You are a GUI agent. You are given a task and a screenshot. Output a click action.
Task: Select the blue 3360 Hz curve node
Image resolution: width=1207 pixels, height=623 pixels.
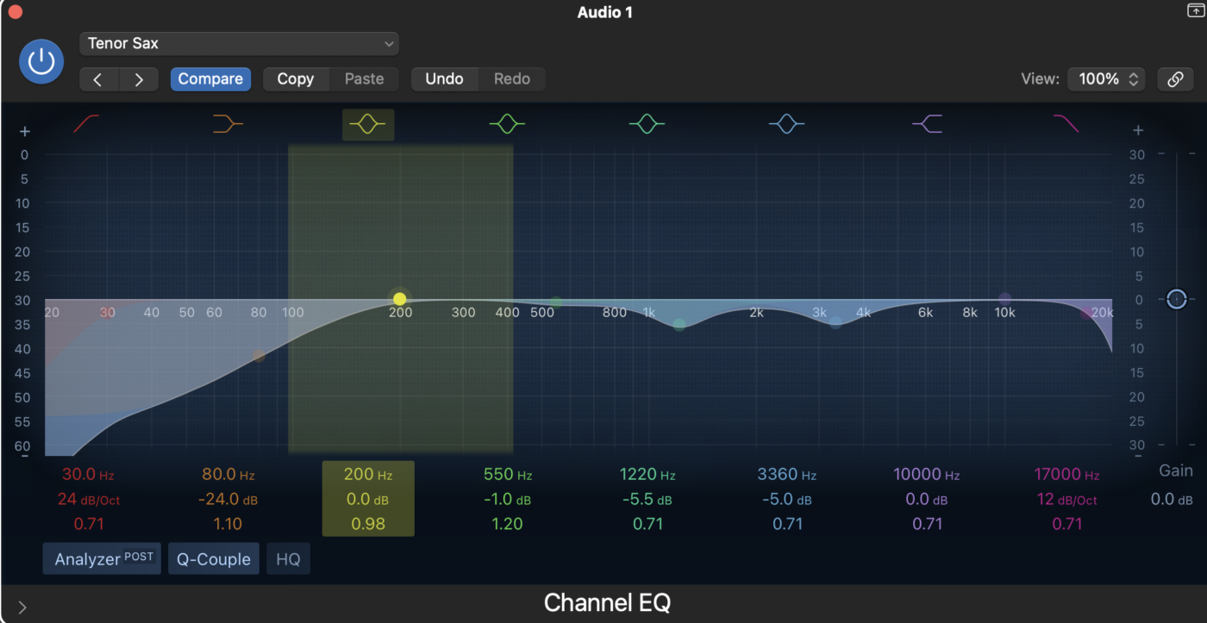click(x=835, y=322)
